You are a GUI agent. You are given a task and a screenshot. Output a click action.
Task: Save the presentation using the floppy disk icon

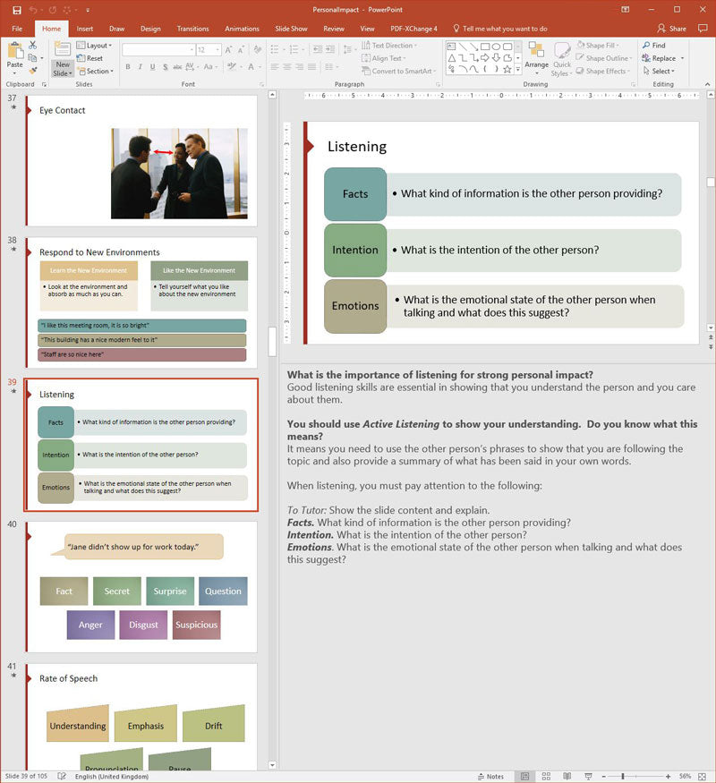[x=17, y=10]
